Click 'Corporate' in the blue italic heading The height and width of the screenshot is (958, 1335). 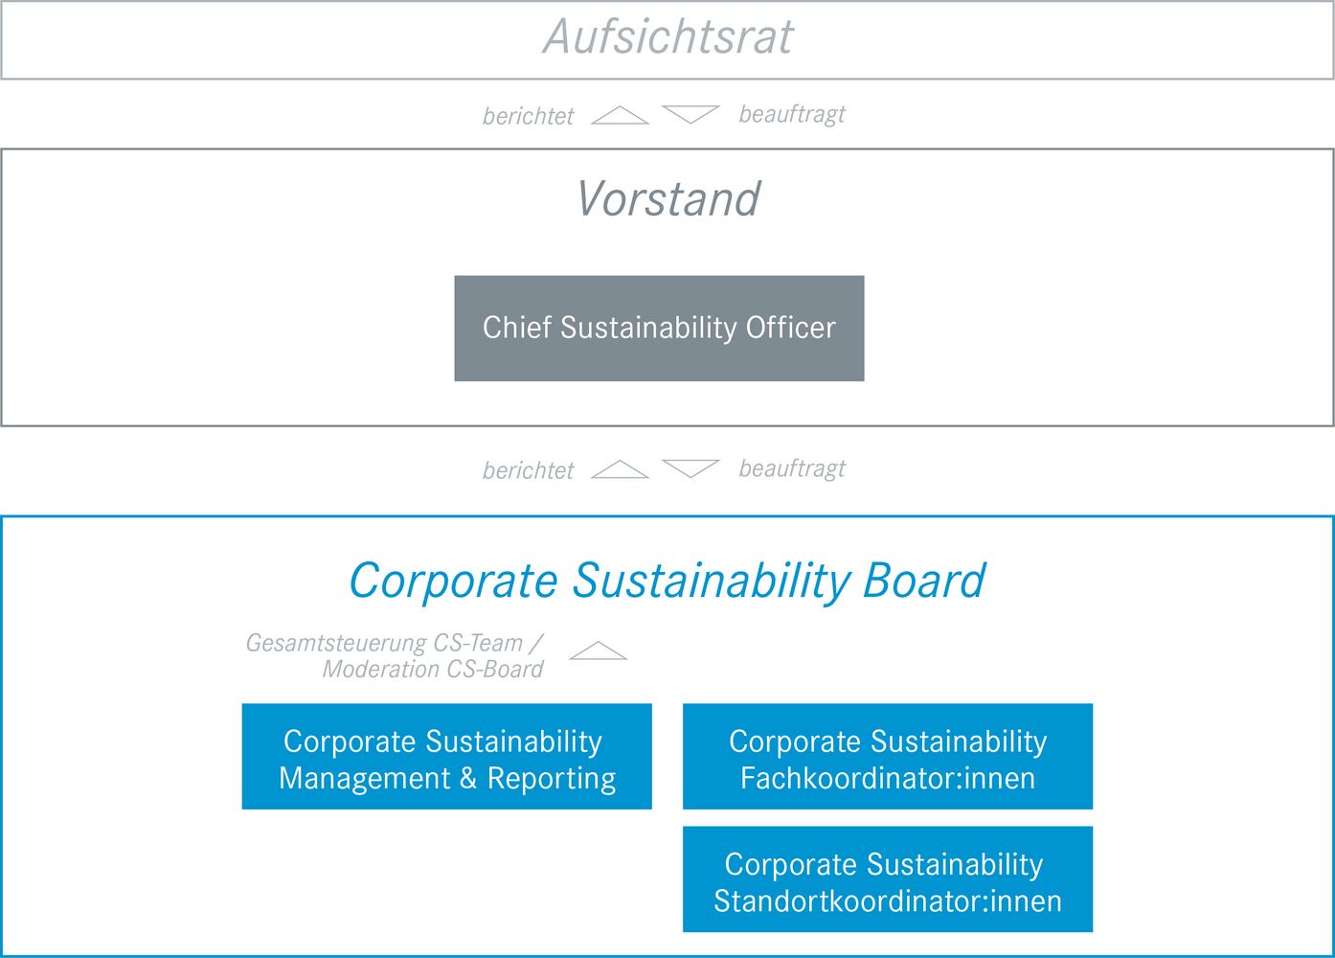coord(453,582)
